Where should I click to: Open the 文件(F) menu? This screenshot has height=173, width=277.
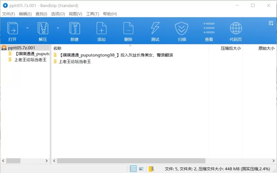click(x=8, y=14)
